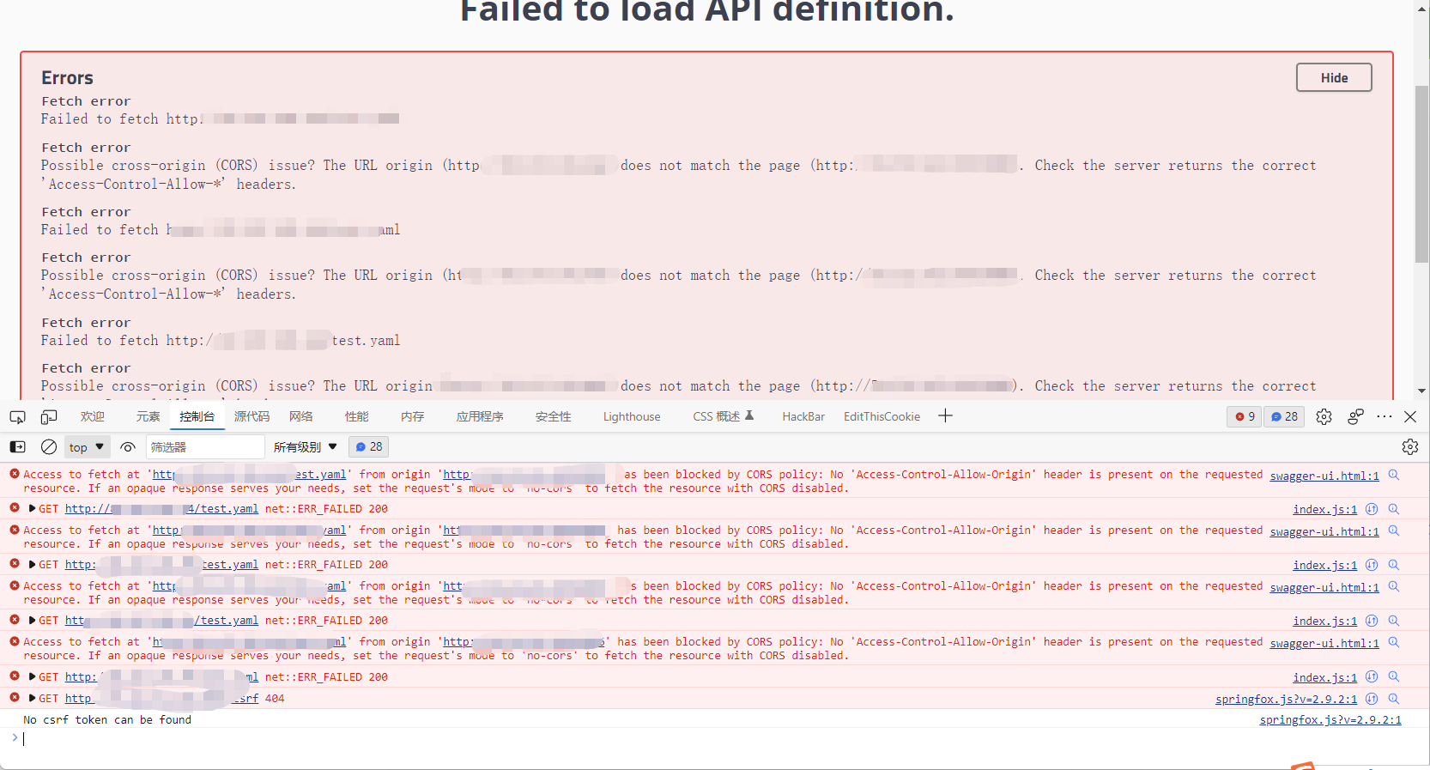Screen dimensions: 1430x770
Task: Open the 性能 tab
Action: (x=357, y=416)
